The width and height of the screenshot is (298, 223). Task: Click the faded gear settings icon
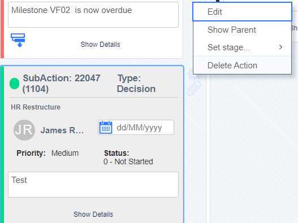(x=193, y=74)
